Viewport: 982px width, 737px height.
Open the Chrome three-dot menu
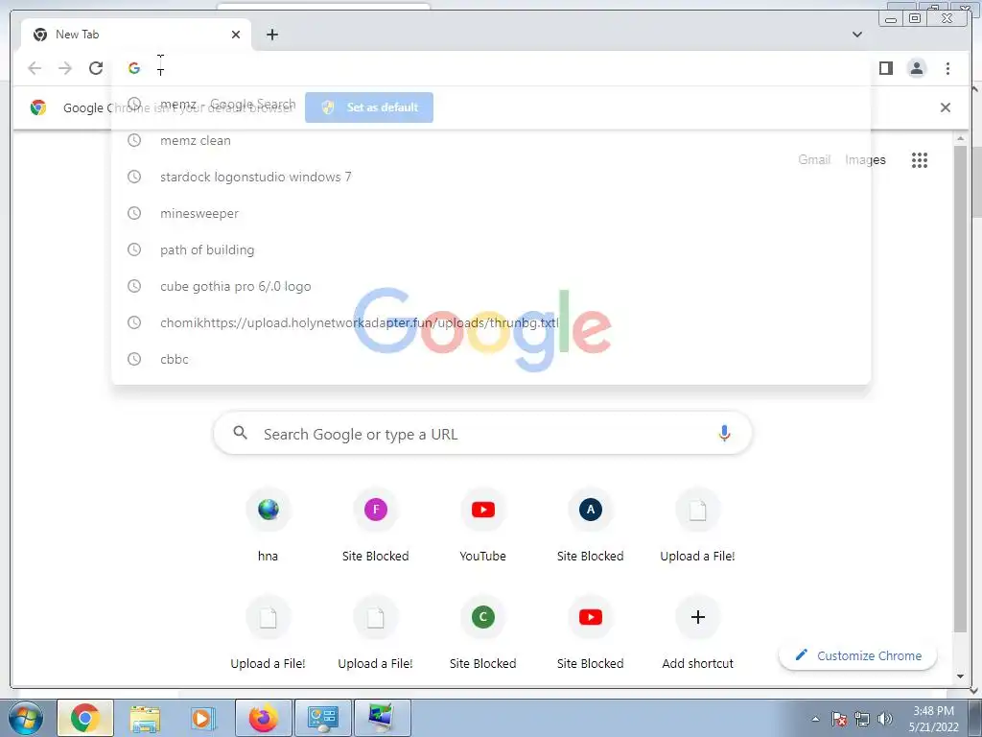(x=947, y=68)
